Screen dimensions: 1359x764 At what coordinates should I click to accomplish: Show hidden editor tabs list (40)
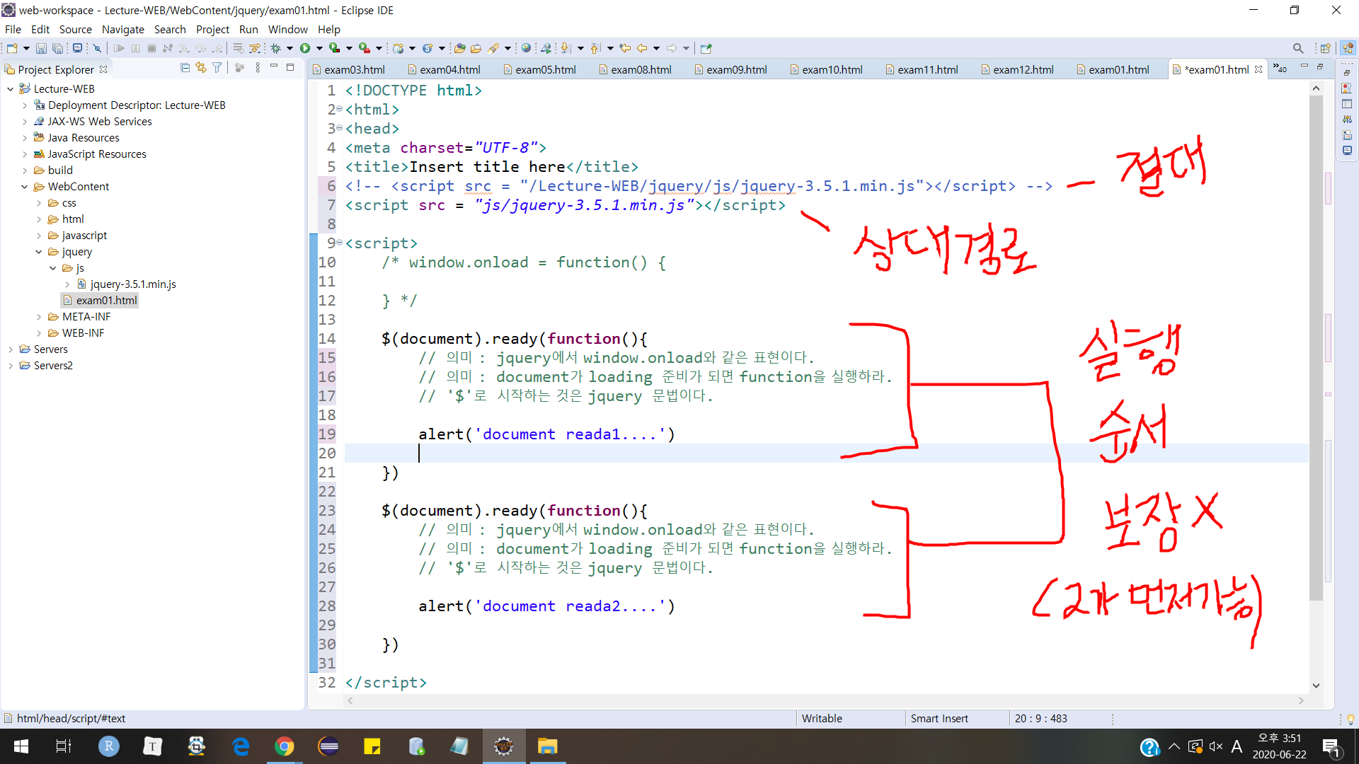click(x=1280, y=69)
